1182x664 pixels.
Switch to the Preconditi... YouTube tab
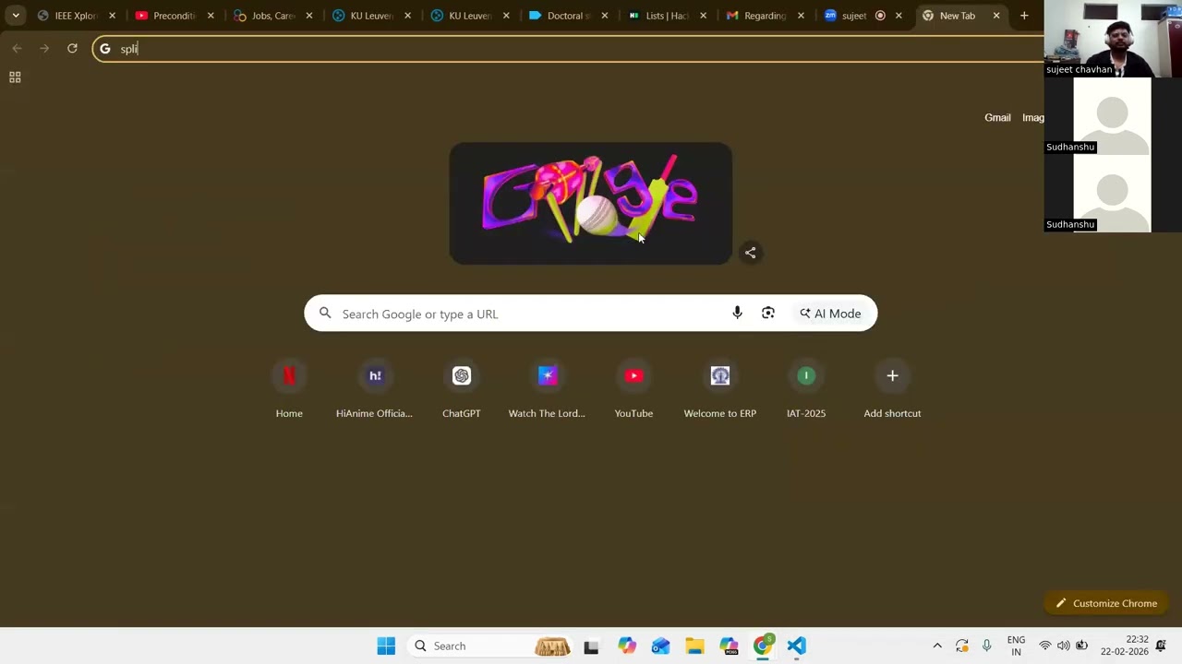pyautogui.click(x=174, y=16)
